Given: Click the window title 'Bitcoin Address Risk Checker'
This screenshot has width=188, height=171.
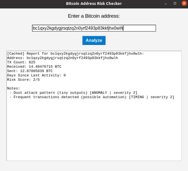Looking at the screenshot, I should click(94, 4).
